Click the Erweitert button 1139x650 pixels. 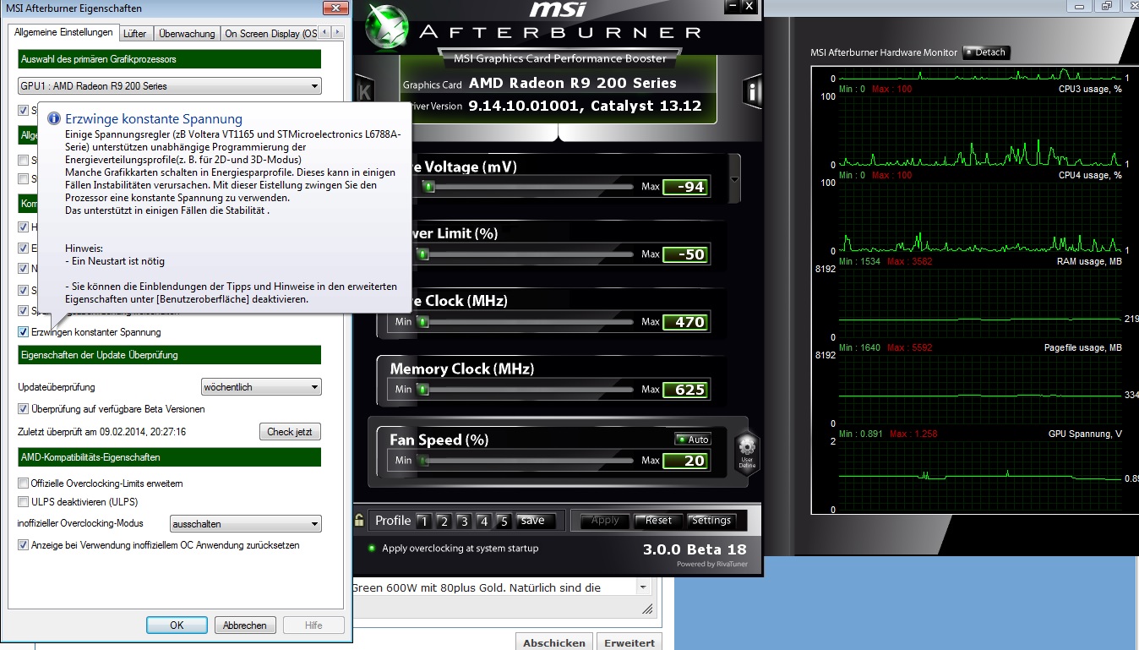coord(629,642)
